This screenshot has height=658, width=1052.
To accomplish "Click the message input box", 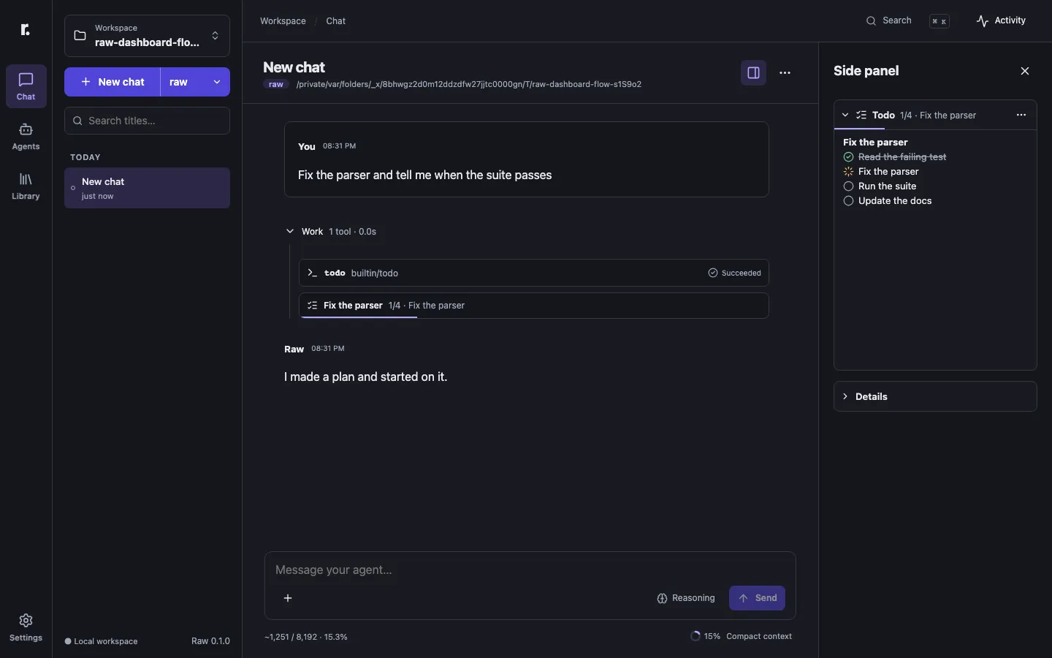I will click(x=530, y=570).
